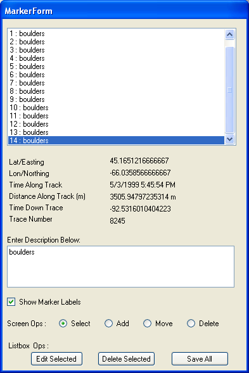Choose the Delete screen ops radio button
Image resolution: width=249 pixels, height=373 pixels.
(191, 323)
